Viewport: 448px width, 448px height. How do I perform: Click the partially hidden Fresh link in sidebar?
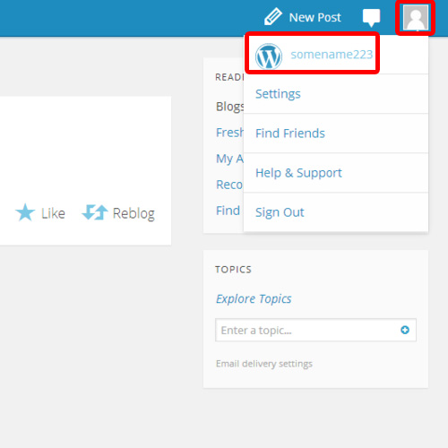[x=229, y=133]
